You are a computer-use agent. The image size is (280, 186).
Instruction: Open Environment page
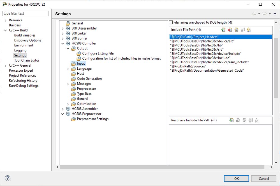tap(24, 45)
